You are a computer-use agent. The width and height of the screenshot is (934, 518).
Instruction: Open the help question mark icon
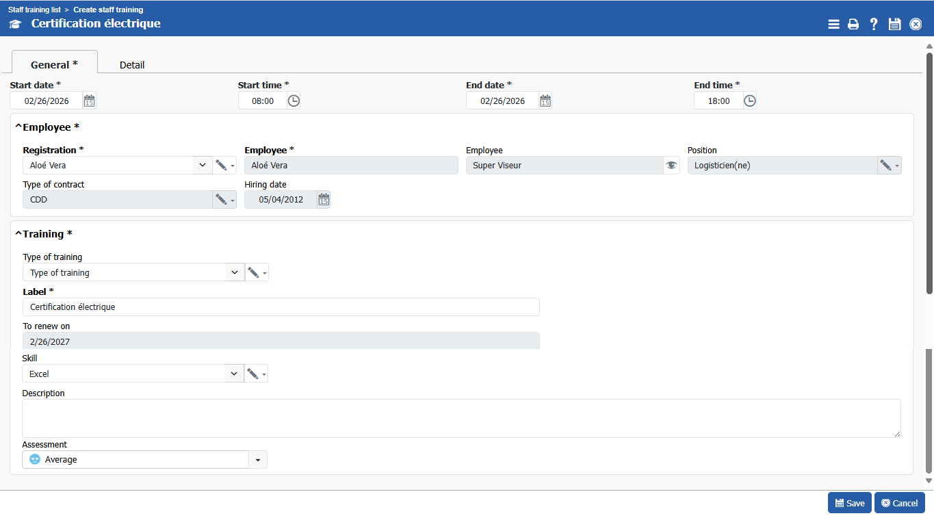(x=874, y=25)
